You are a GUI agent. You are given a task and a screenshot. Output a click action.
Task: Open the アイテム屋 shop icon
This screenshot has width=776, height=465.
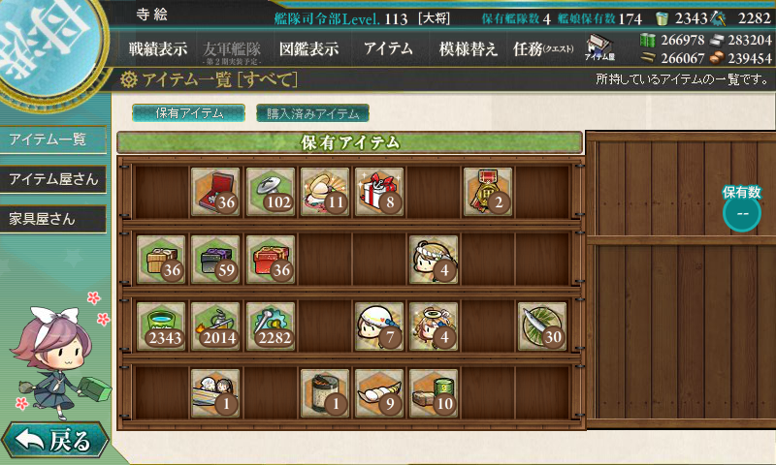599,47
